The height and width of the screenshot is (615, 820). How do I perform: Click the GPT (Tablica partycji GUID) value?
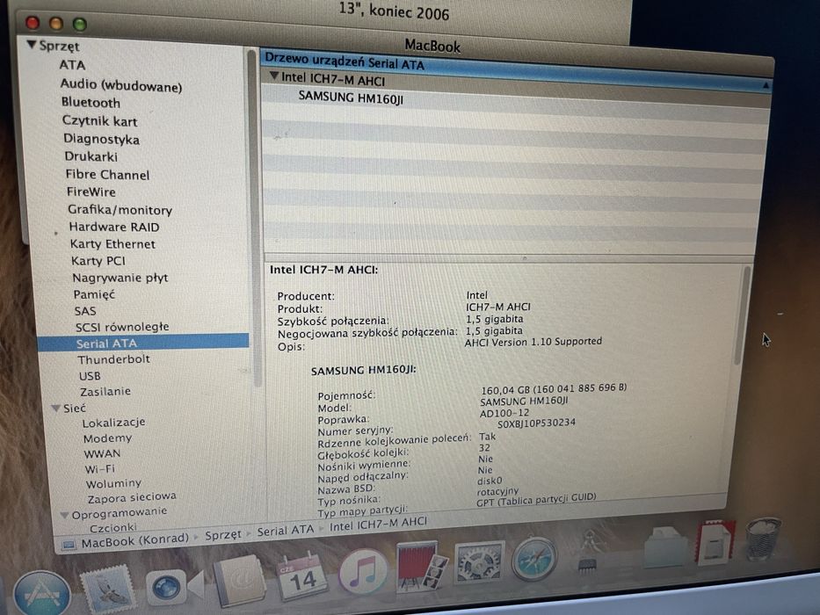pyautogui.click(x=536, y=499)
